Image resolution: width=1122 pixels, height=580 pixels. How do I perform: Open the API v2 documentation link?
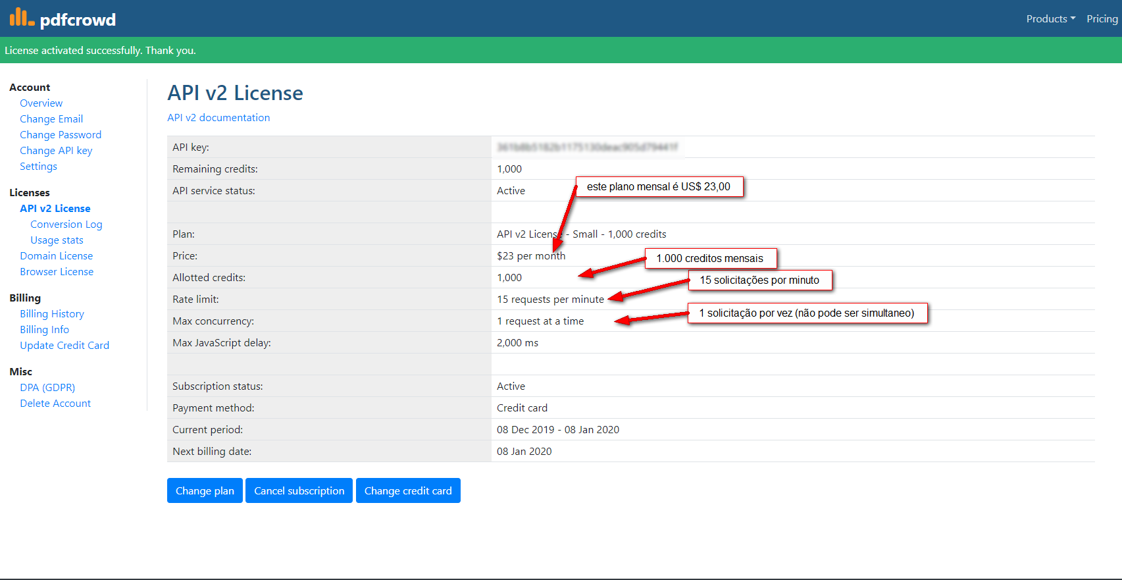218,118
